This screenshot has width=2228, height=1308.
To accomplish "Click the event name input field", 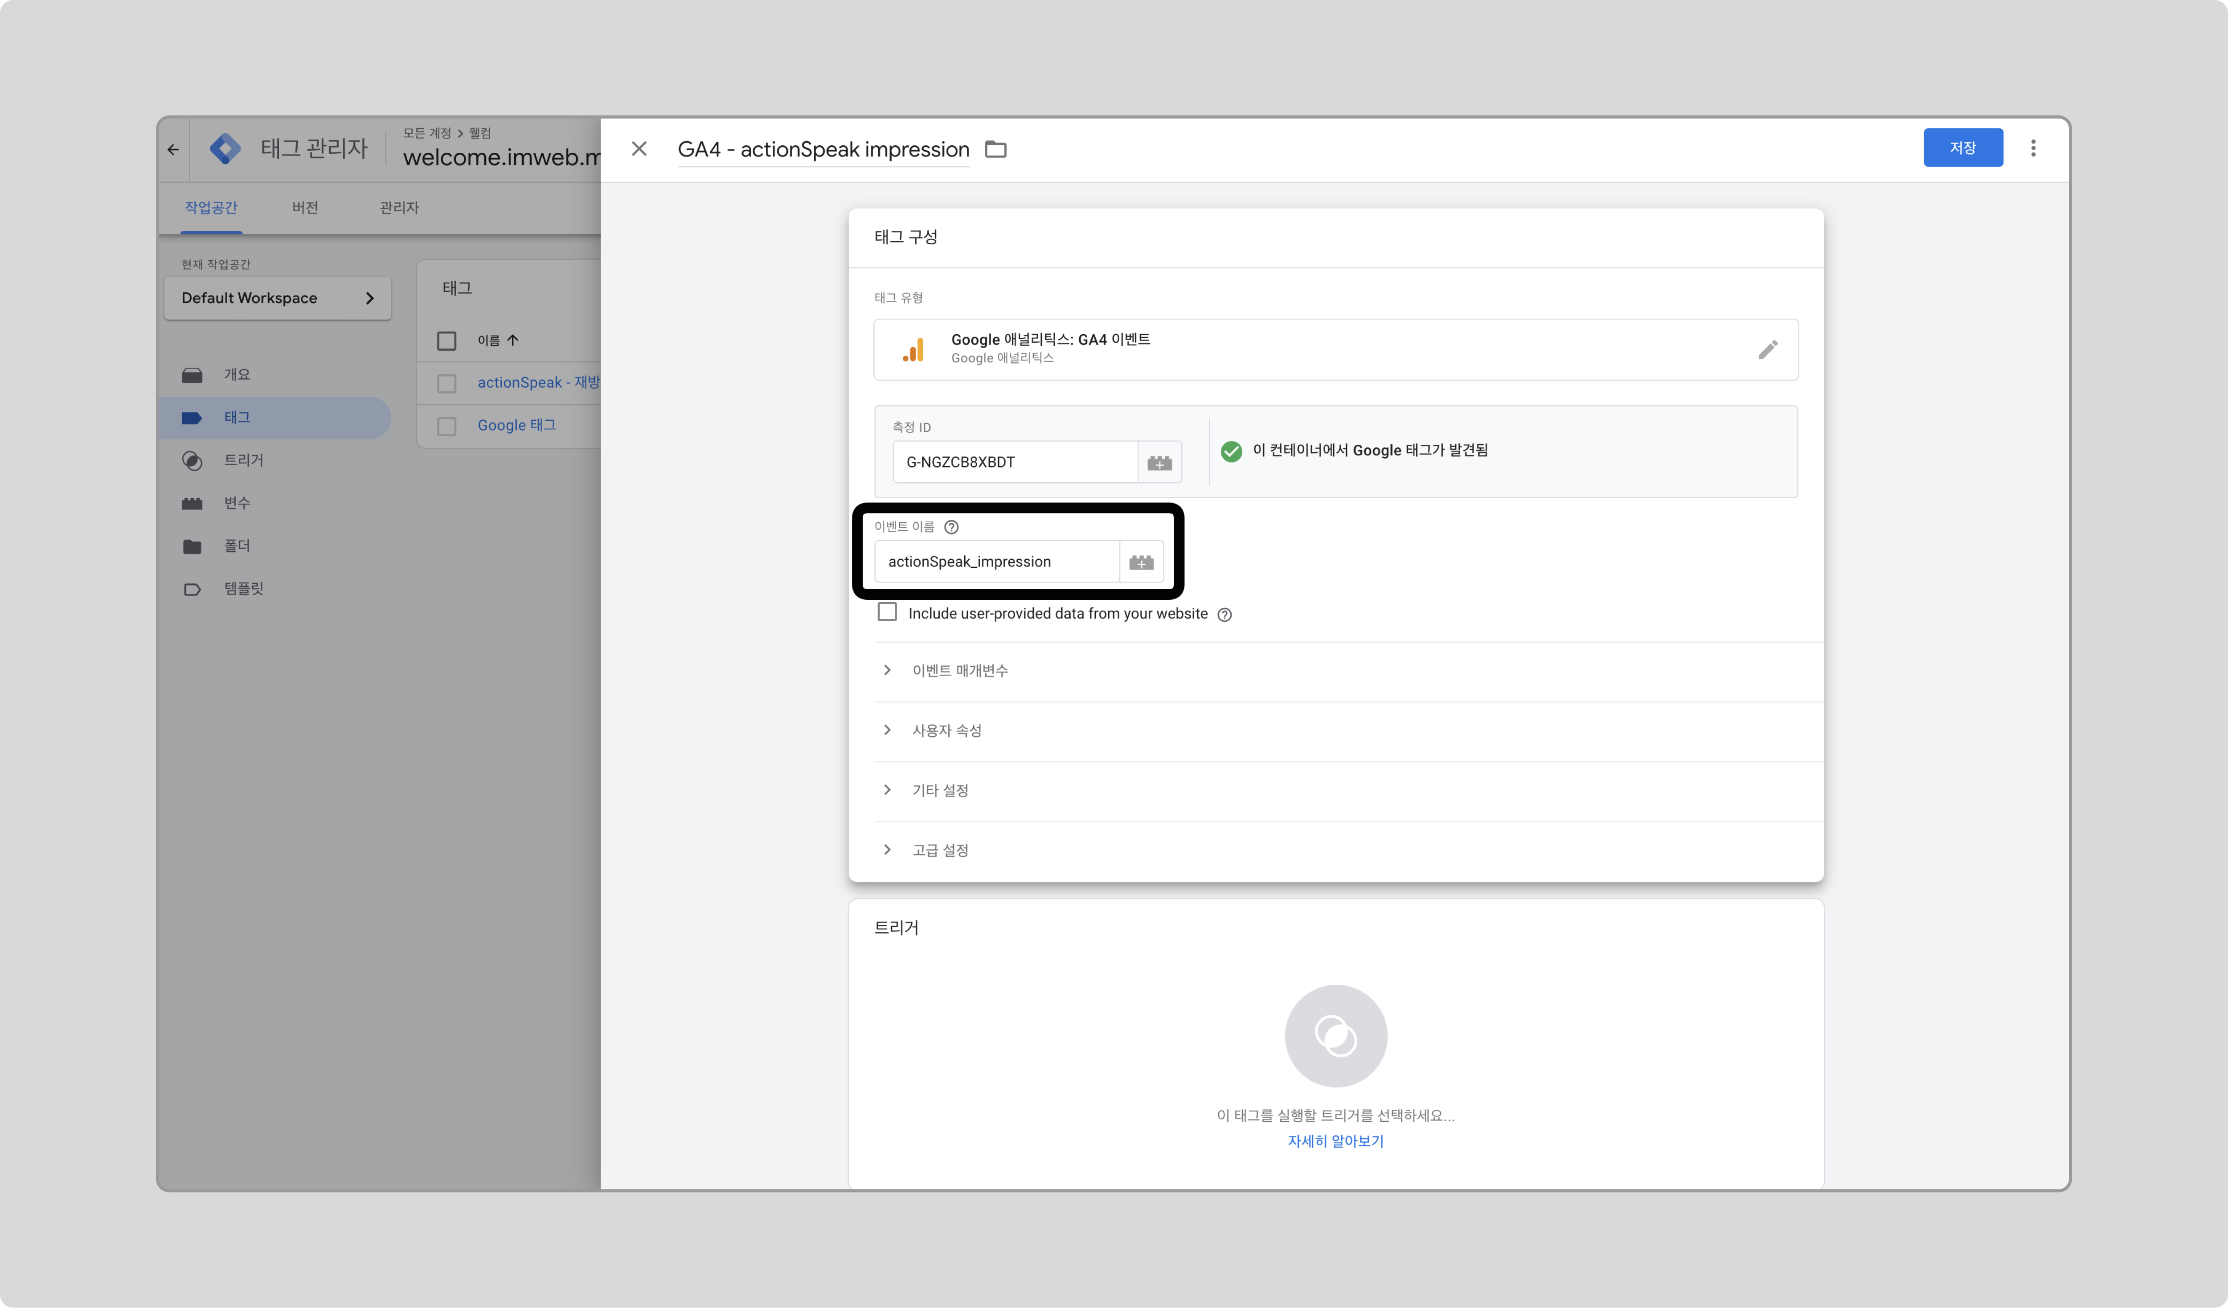I will (997, 562).
